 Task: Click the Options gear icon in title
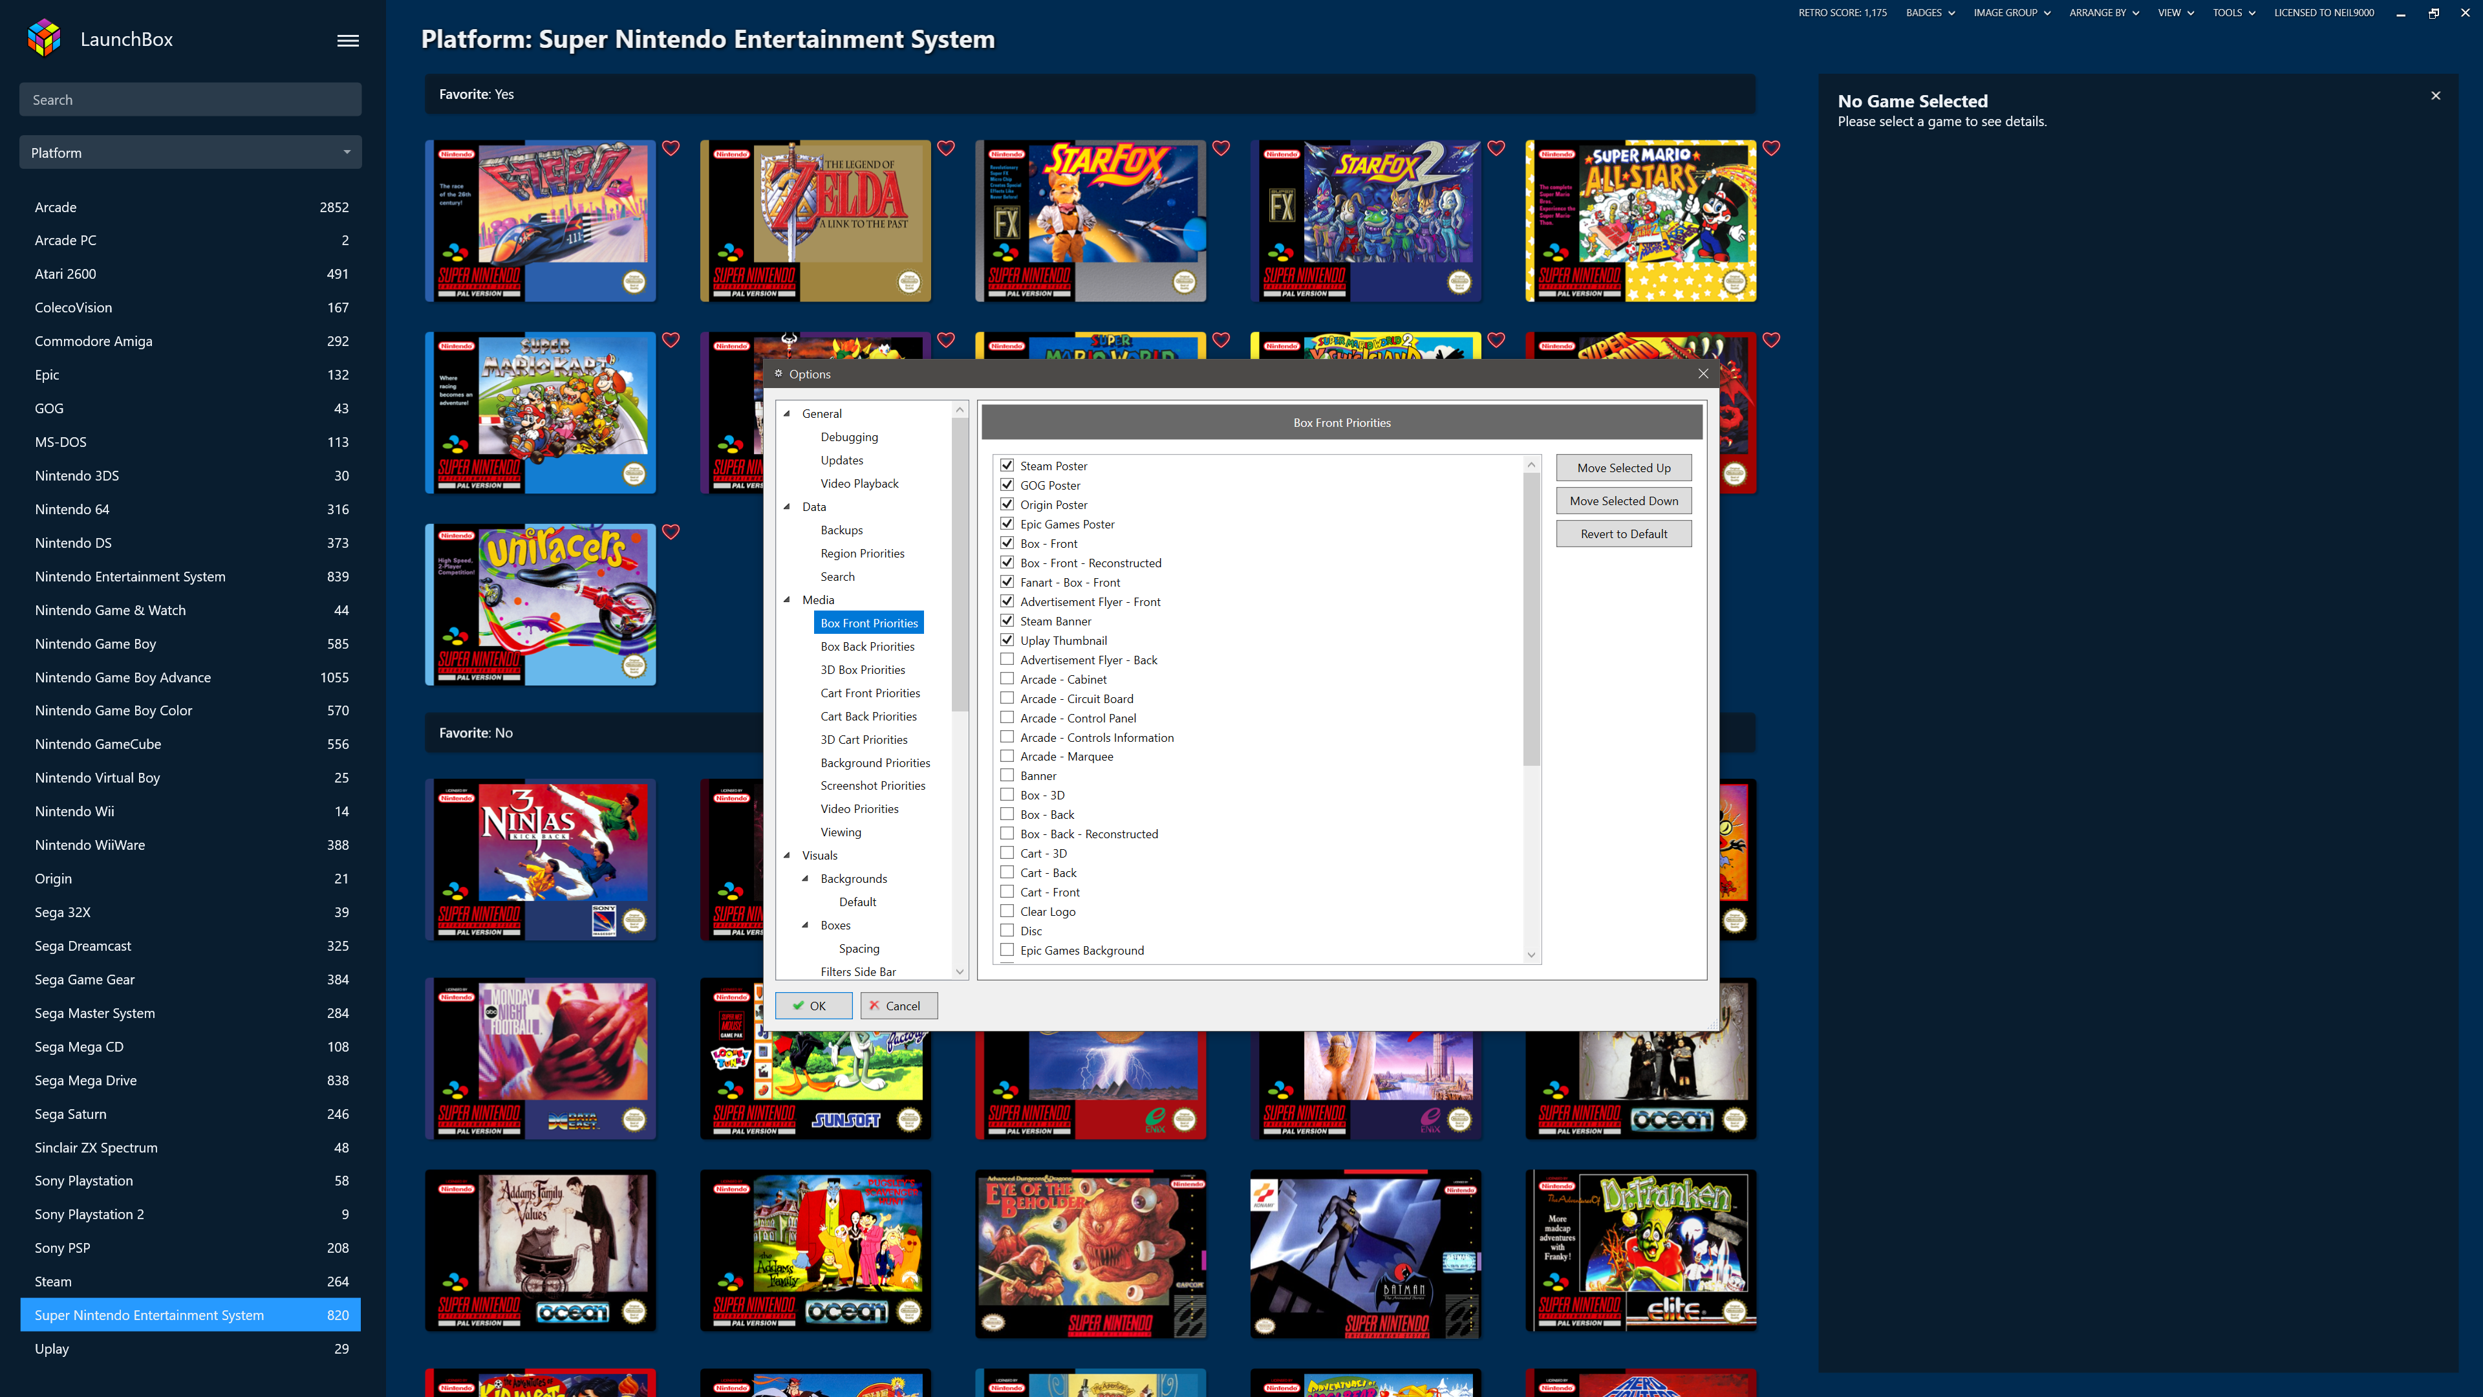pyautogui.click(x=779, y=374)
